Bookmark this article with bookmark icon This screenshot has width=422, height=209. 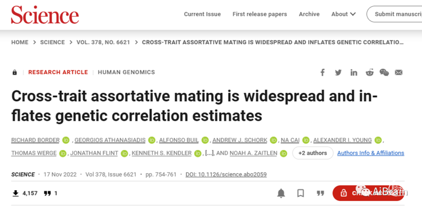pyautogui.click(x=300, y=193)
